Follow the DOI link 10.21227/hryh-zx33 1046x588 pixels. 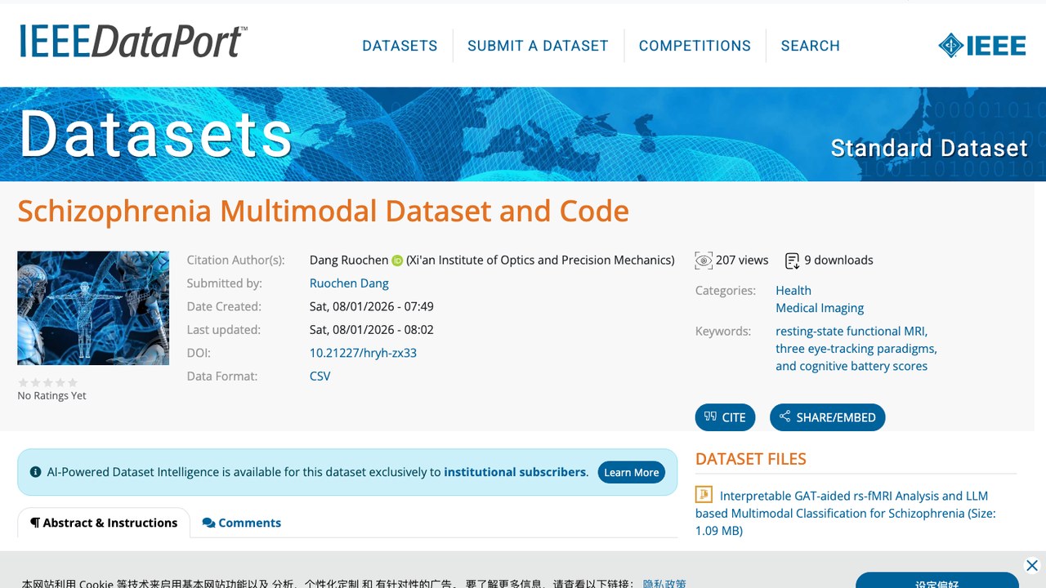pyautogui.click(x=363, y=353)
